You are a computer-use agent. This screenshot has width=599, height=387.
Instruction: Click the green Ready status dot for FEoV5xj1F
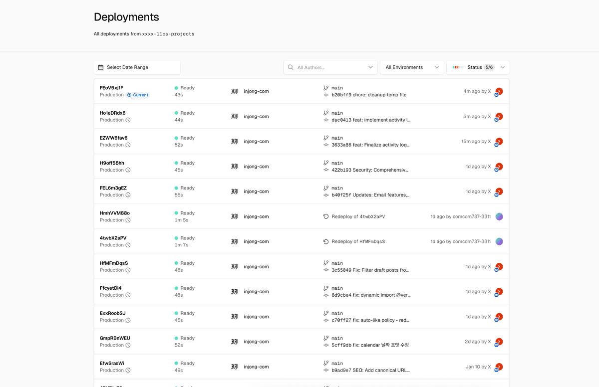tap(176, 88)
